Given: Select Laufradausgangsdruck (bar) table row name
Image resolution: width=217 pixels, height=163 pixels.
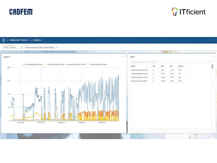Looking at the screenshot, I should tap(140, 70).
